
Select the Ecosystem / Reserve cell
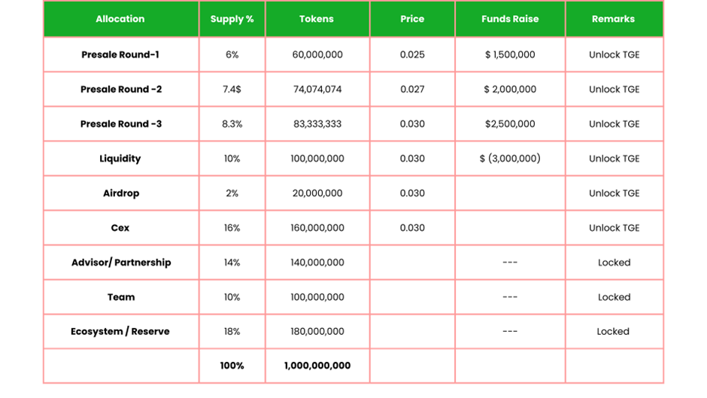pyautogui.click(x=120, y=332)
